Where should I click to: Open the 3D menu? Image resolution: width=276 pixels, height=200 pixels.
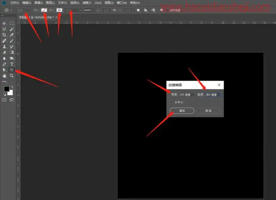click(x=98, y=3)
